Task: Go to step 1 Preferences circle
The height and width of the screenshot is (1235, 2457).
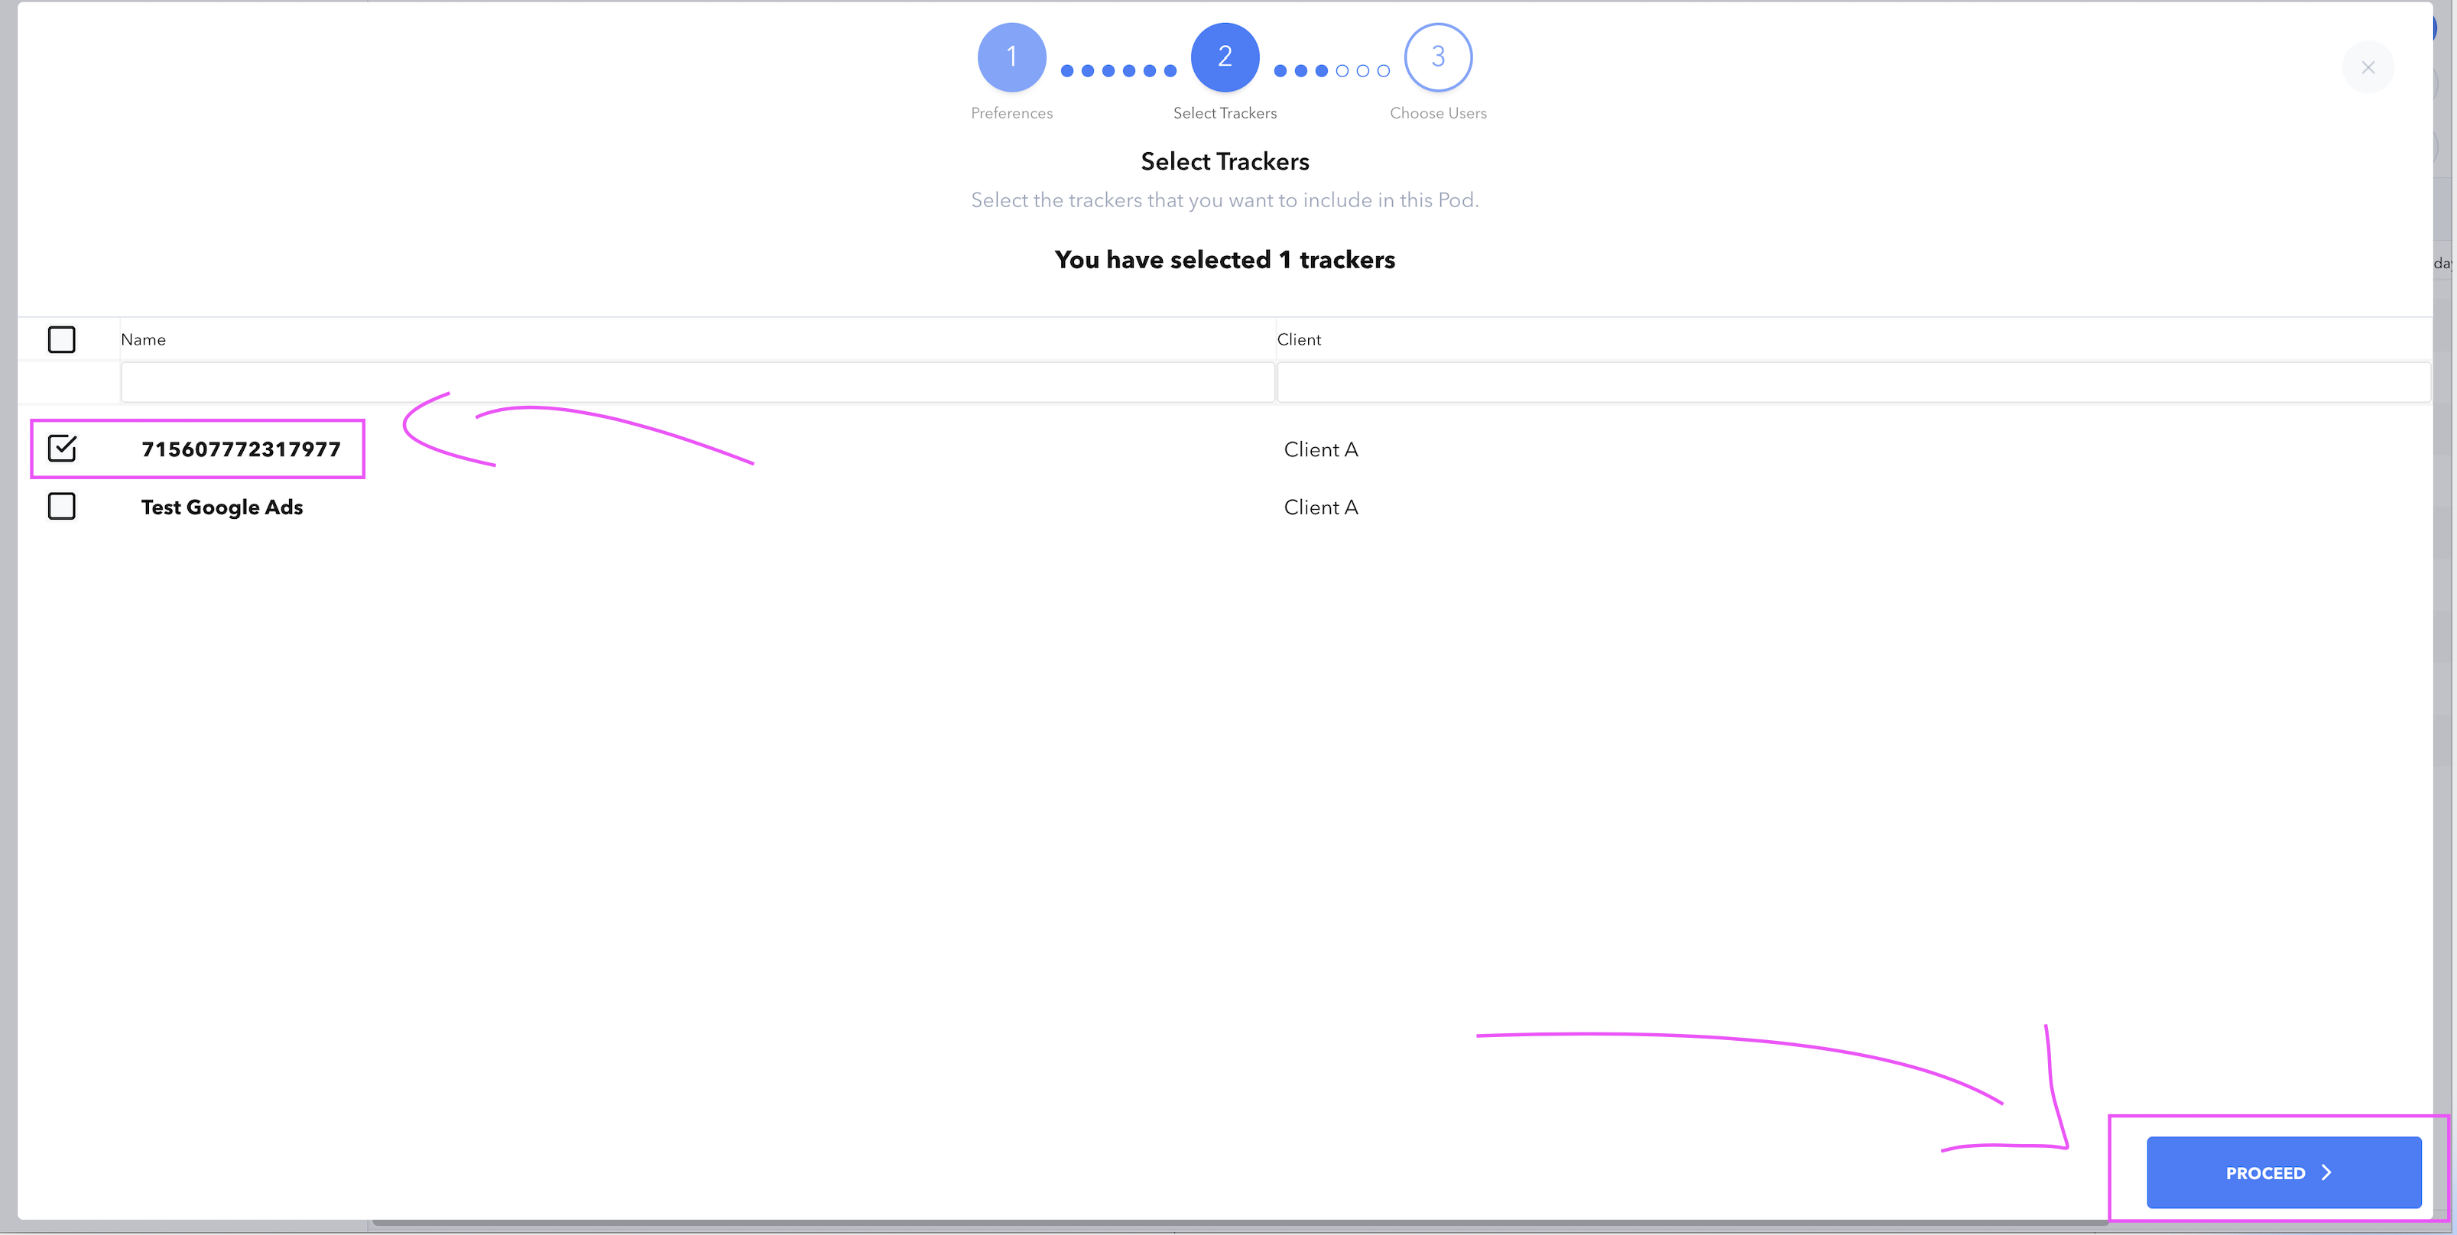Action: click(1011, 57)
